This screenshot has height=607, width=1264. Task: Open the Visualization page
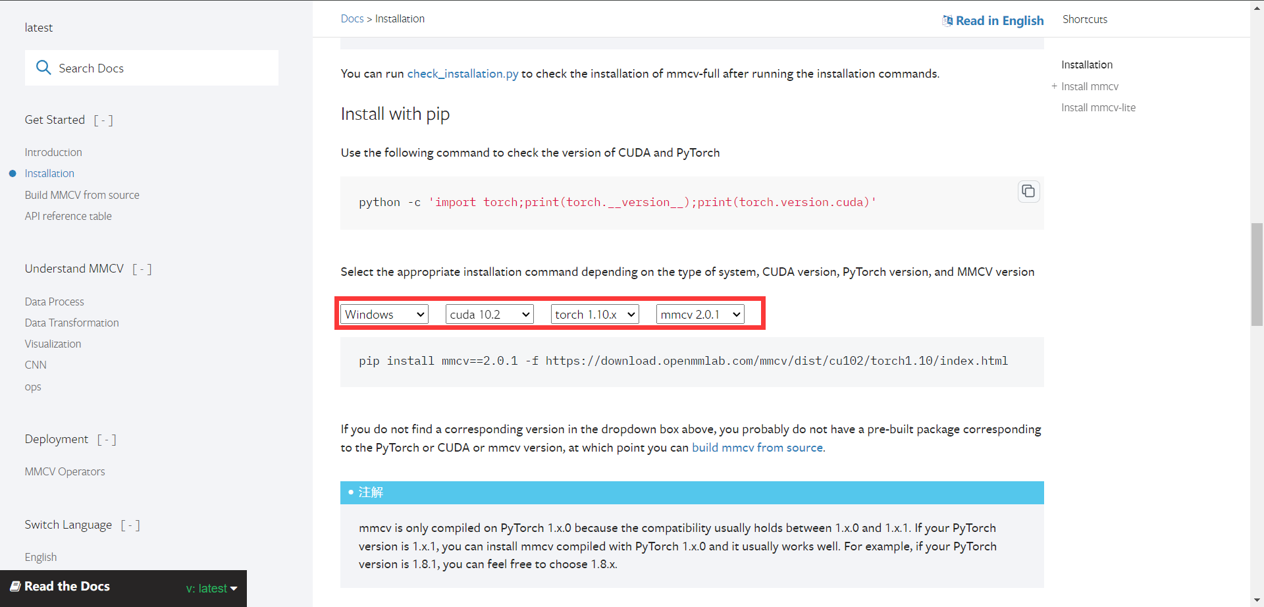(x=53, y=344)
